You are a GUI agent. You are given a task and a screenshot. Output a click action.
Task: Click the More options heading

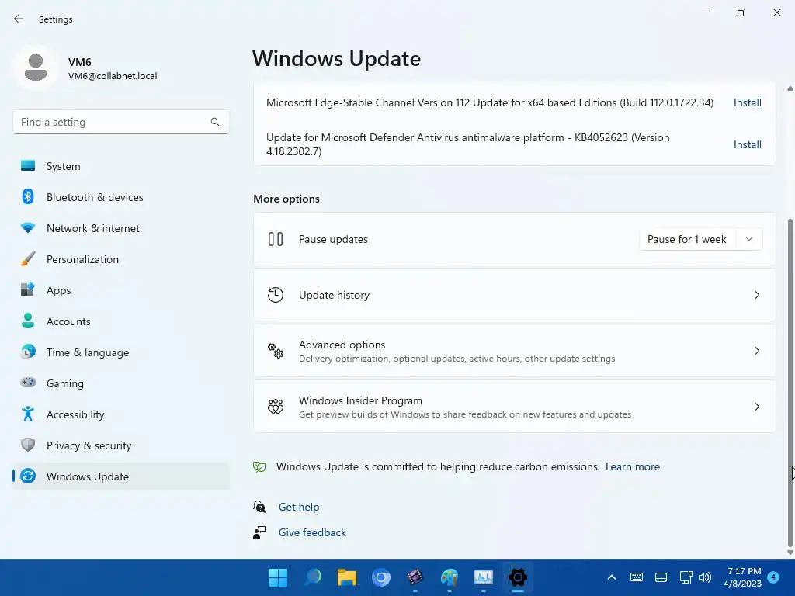(x=286, y=199)
